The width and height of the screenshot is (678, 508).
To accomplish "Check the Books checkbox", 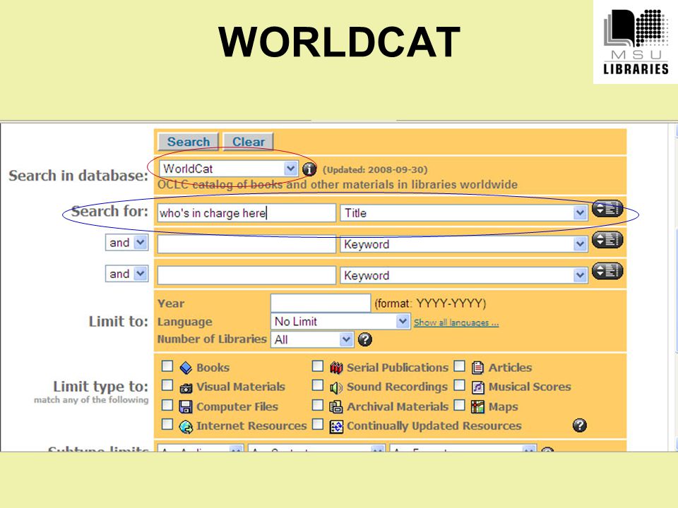I will click(167, 366).
